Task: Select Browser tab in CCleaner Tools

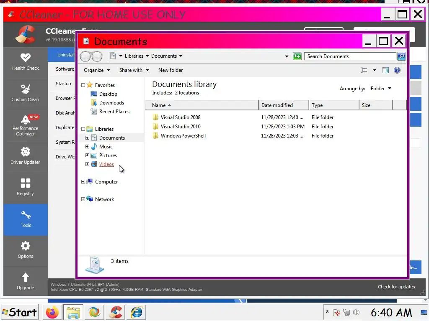Action: pyautogui.click(x=65, y=98)
